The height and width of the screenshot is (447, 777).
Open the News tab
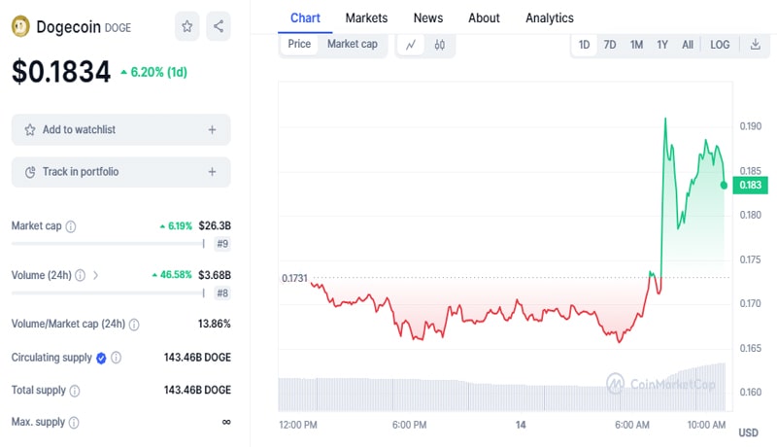(428, 18)
